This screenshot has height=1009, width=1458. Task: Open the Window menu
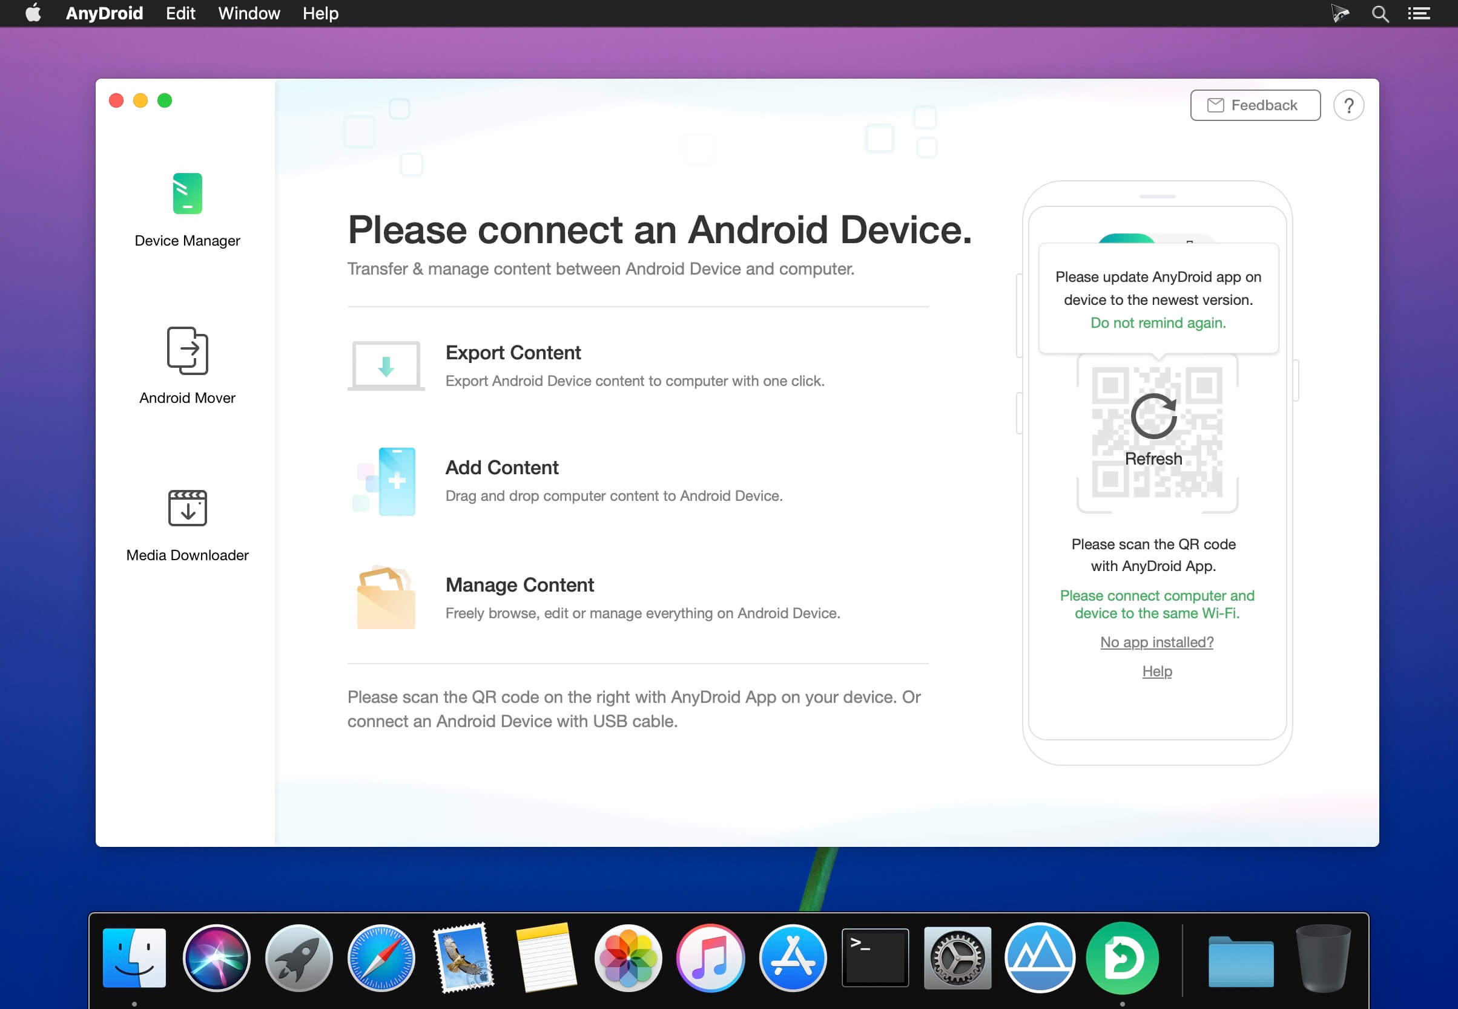point(248,13)
